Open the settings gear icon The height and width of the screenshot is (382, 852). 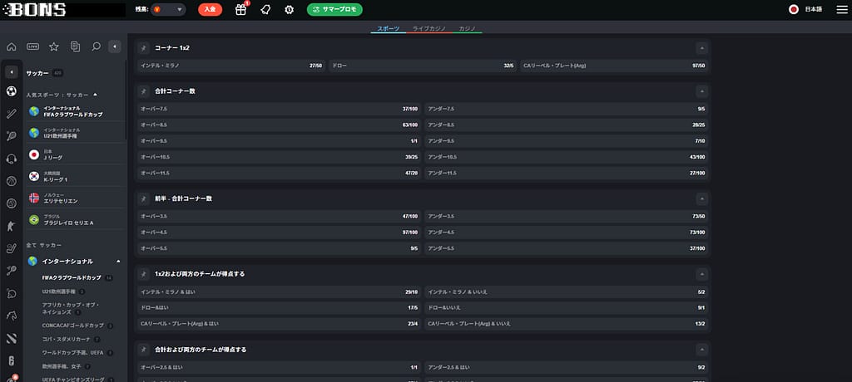coord(289,10)
